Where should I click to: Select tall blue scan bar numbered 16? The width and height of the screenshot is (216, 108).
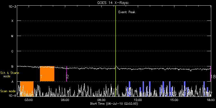coord(204,89)
